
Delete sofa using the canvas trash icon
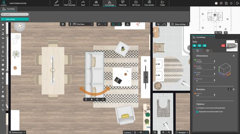[86, 99]
